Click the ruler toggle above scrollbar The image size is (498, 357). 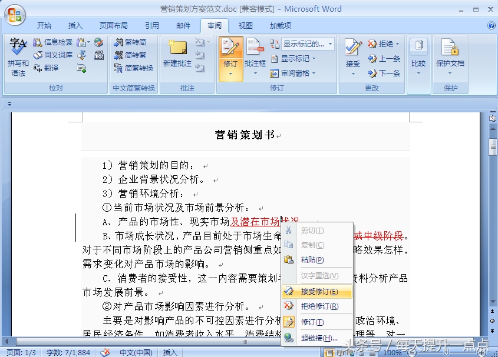(493, 118)
